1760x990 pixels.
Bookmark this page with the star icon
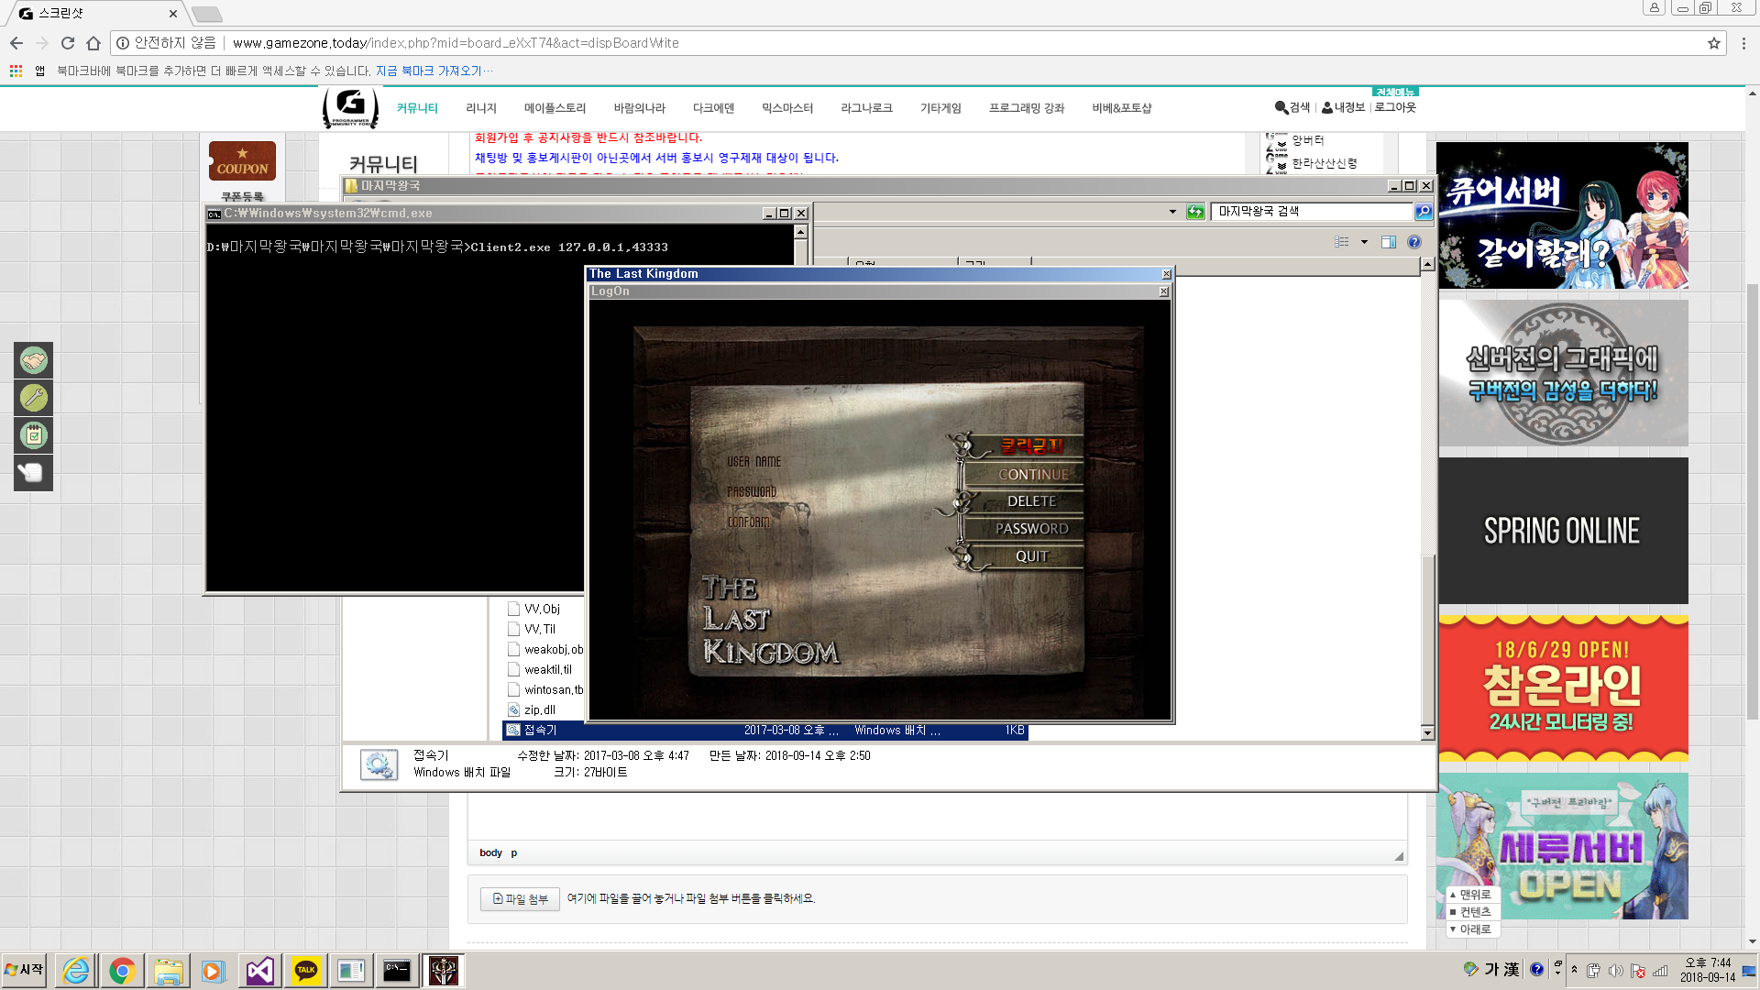pos(1713,43)
